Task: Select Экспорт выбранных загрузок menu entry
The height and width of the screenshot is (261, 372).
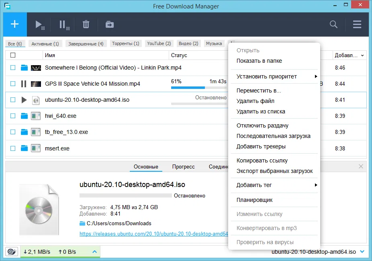Action: tap(274, 171)
